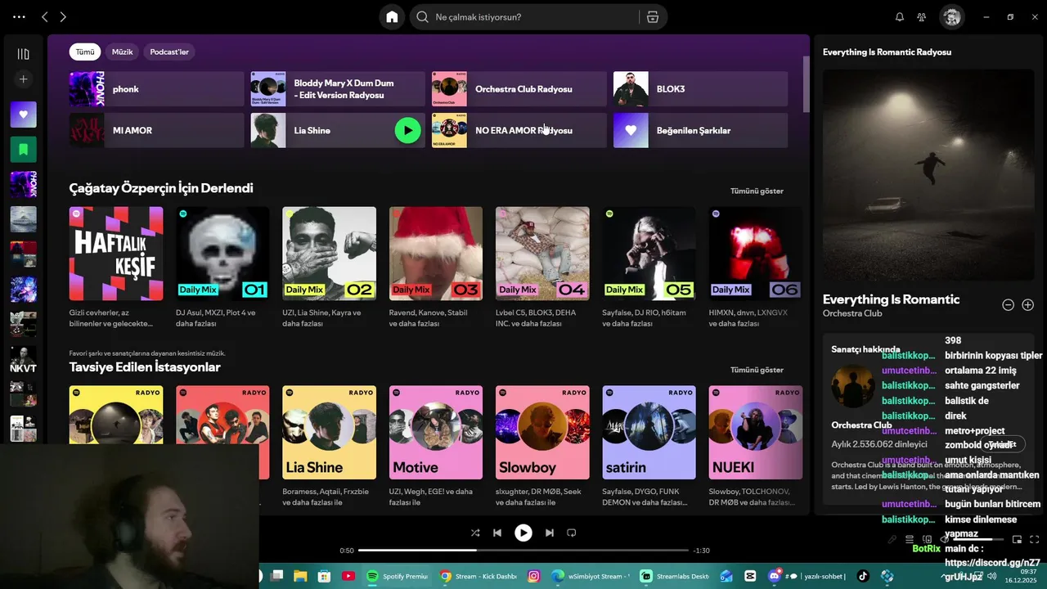Go to Spotify Home via house icon
1047x589 pixels.
pyautogui.click(x=392, y=16)
